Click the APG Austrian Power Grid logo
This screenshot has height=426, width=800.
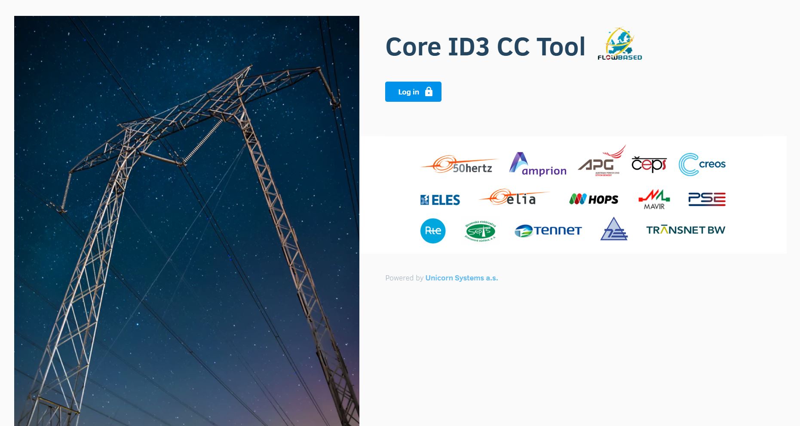tap(601, 162)
